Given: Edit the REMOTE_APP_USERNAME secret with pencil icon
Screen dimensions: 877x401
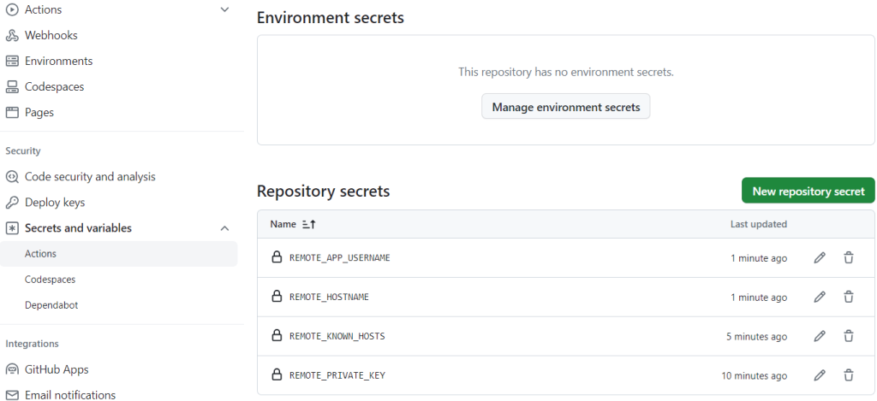Looking at the screenshot, I should coord(820,258).
